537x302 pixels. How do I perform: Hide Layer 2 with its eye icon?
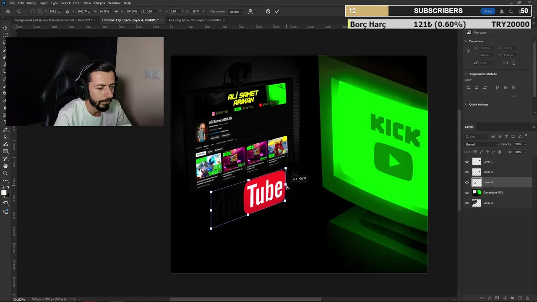[467, 203]
